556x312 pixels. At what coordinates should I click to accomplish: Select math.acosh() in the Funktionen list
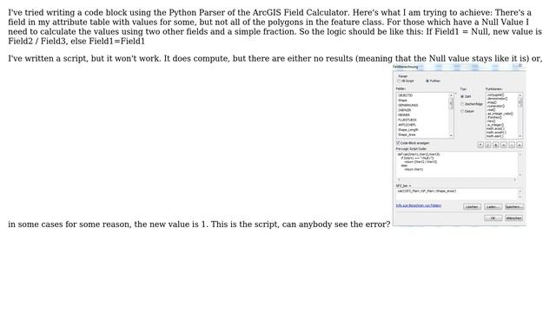click(x=496, y=133)
